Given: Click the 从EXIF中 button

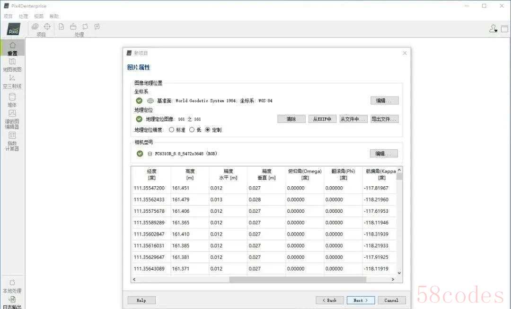Looking at the screenshot, I should 322,119.
